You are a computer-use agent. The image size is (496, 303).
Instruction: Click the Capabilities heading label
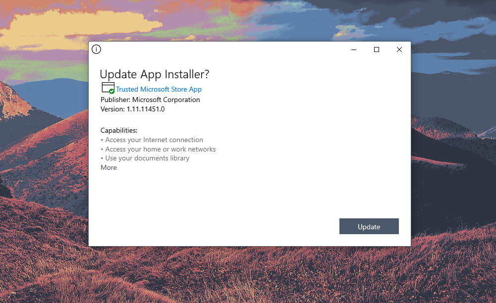tap(118, 130)
